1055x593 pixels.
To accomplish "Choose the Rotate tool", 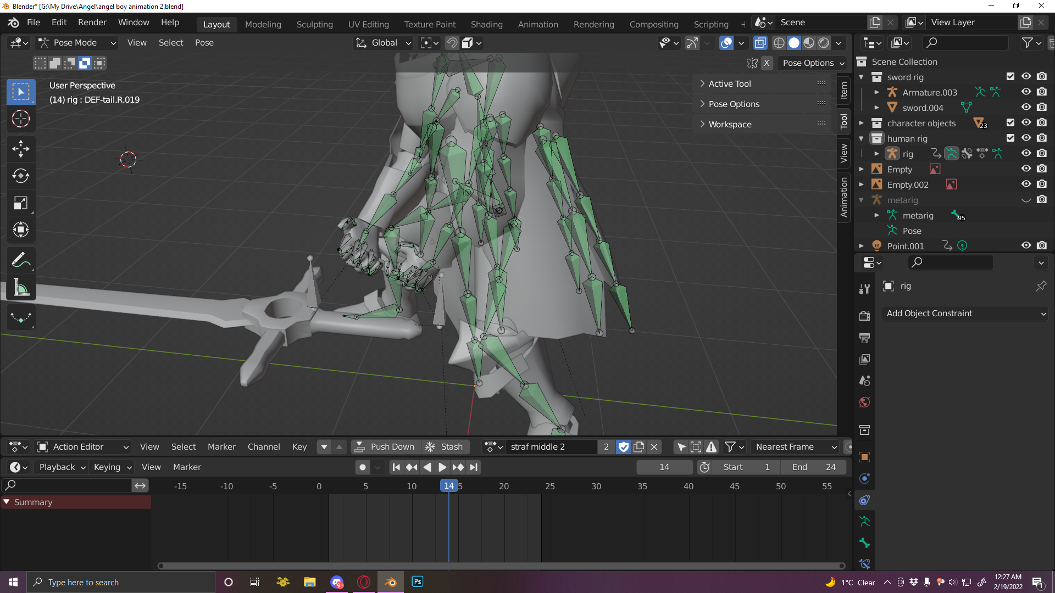I will coord(21,176).
